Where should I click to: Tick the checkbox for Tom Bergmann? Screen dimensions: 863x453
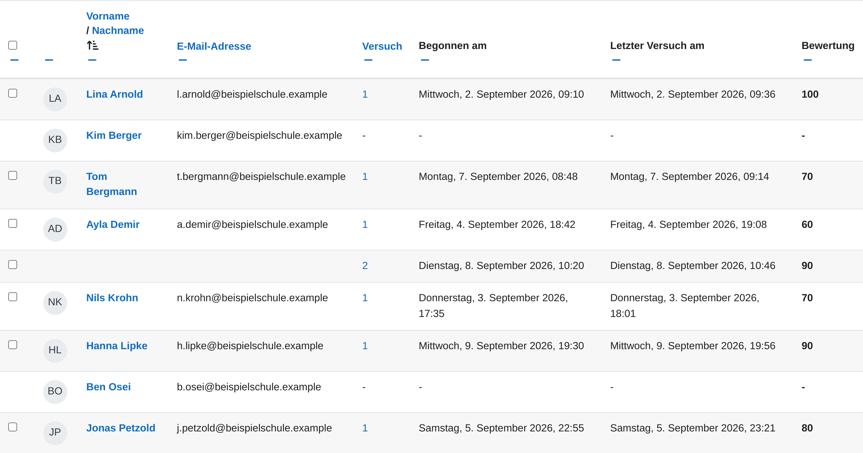point(13,175)
